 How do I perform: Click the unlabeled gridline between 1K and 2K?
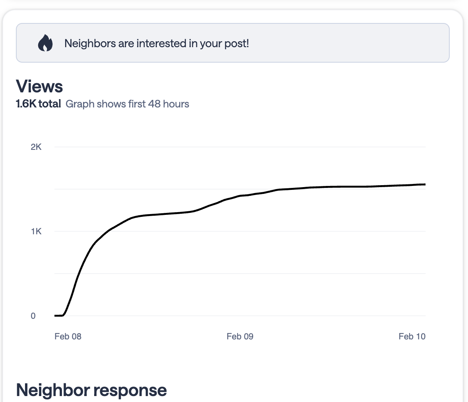(x=119, y=189)
